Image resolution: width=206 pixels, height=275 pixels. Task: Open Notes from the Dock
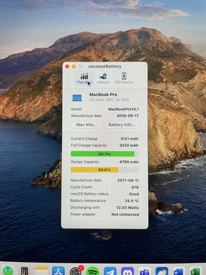click(41, 270)
